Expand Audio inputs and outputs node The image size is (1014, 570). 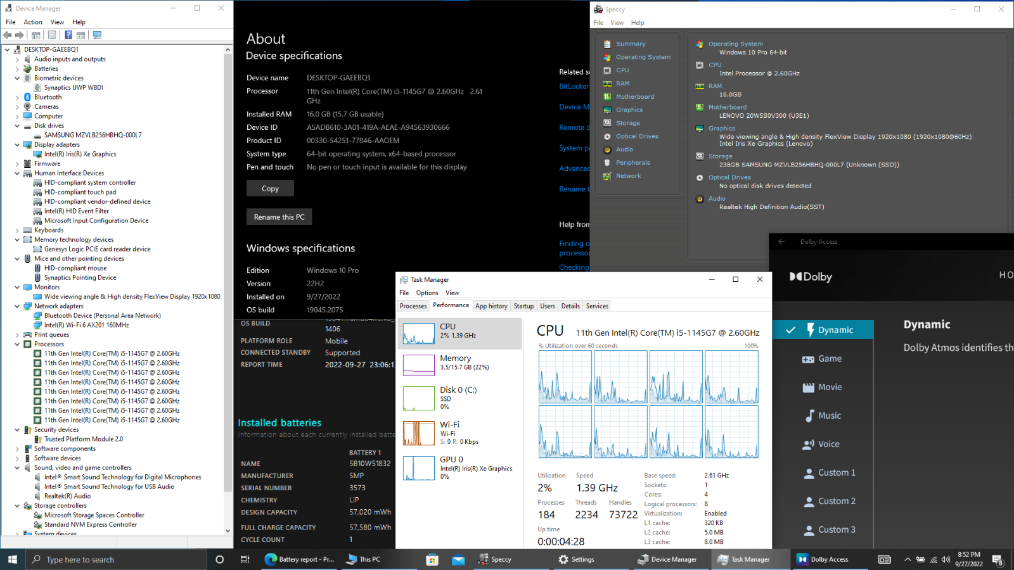point(17,60)
